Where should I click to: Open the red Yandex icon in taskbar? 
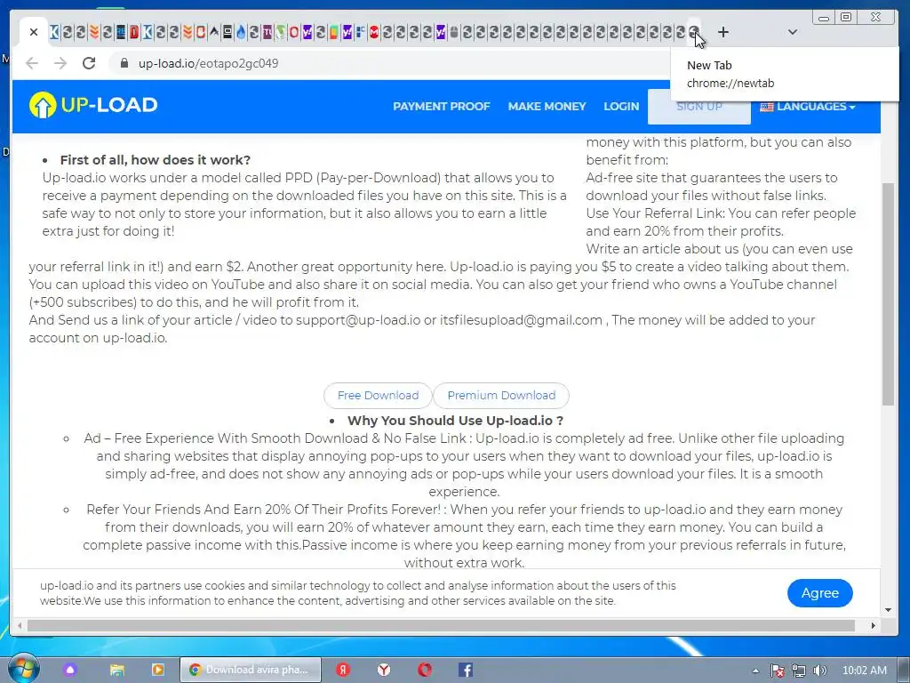pos(343,670)
